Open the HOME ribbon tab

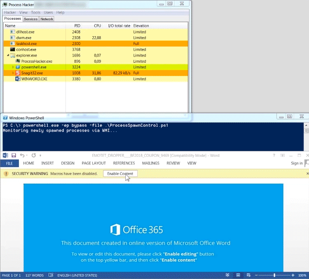28,163
